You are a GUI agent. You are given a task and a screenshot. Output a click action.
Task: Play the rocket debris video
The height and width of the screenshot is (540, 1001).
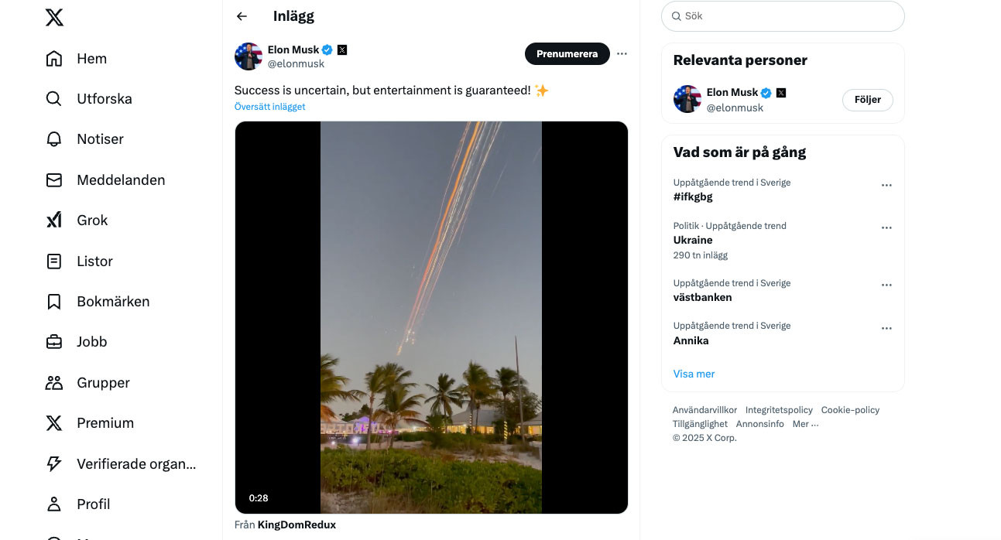coord(431,317)
